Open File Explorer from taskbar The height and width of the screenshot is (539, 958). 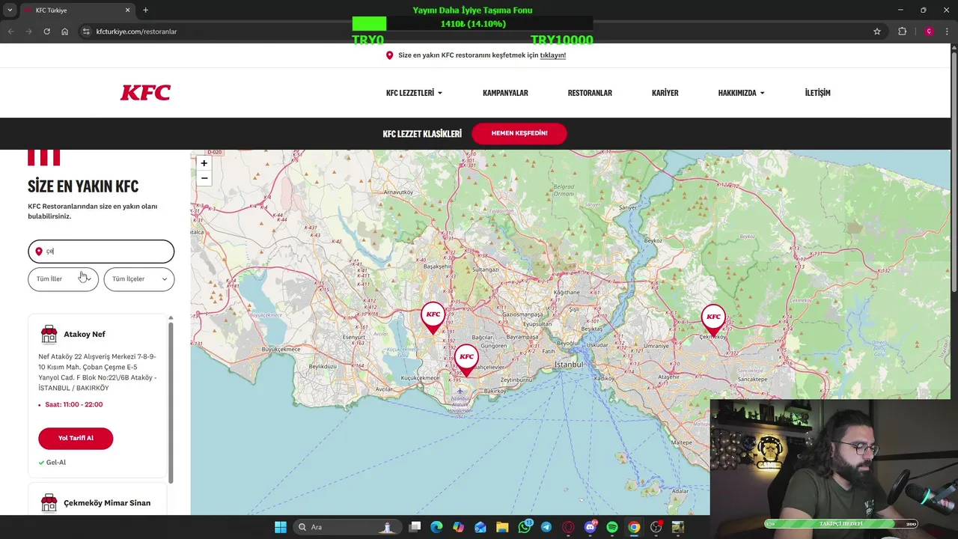[502, 527]
